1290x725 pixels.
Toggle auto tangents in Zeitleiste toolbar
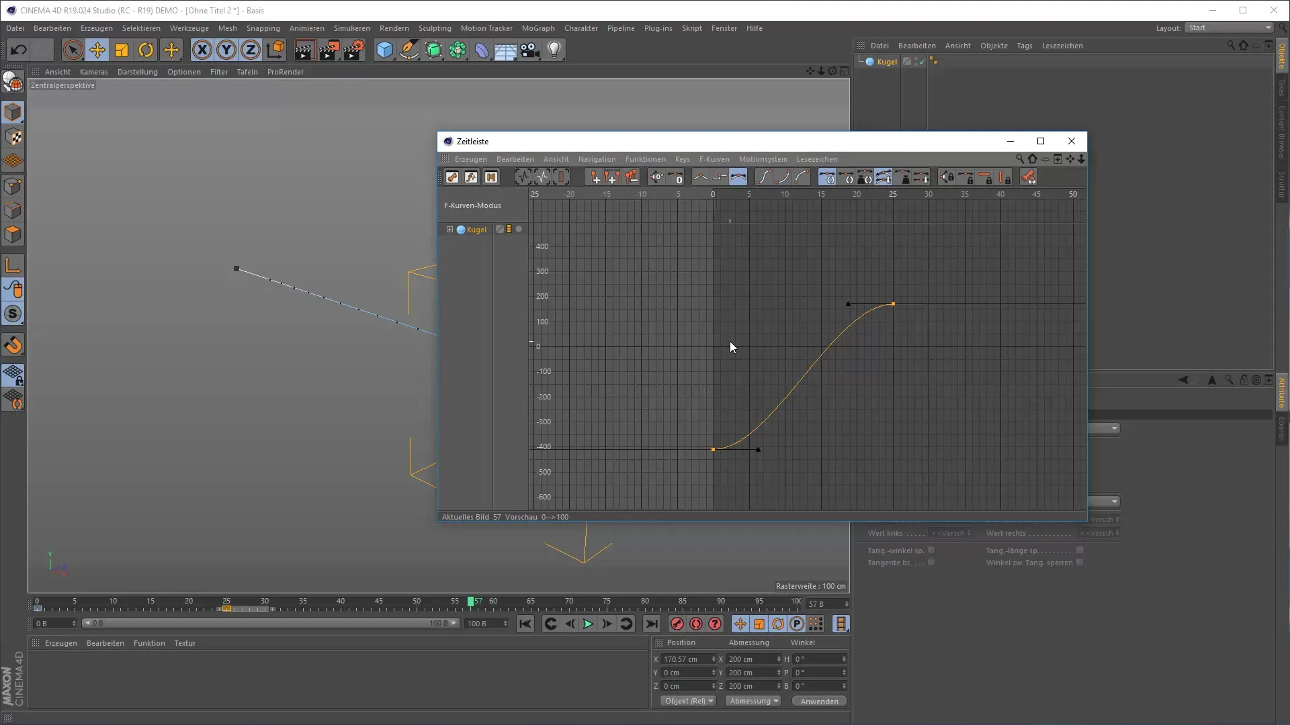click(827, 177)
